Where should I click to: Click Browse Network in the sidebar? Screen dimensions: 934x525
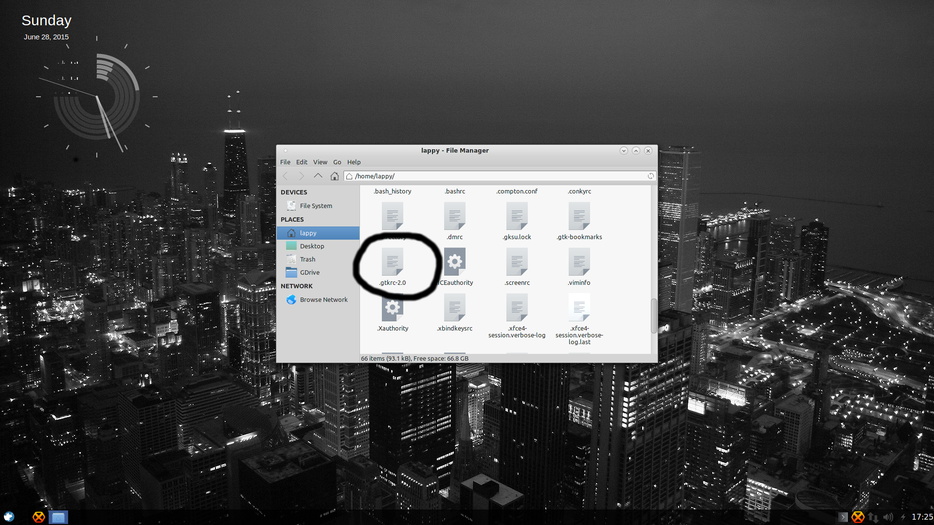click(318, 299)
